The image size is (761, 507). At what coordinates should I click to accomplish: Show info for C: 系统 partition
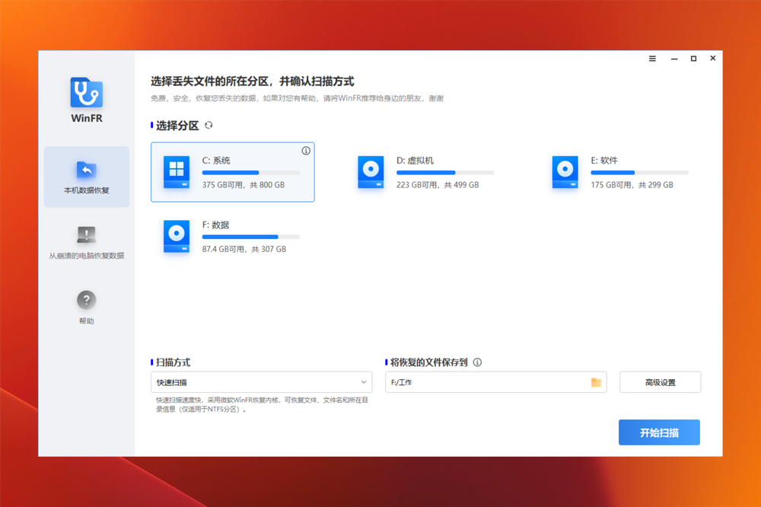tap(306, 151)
